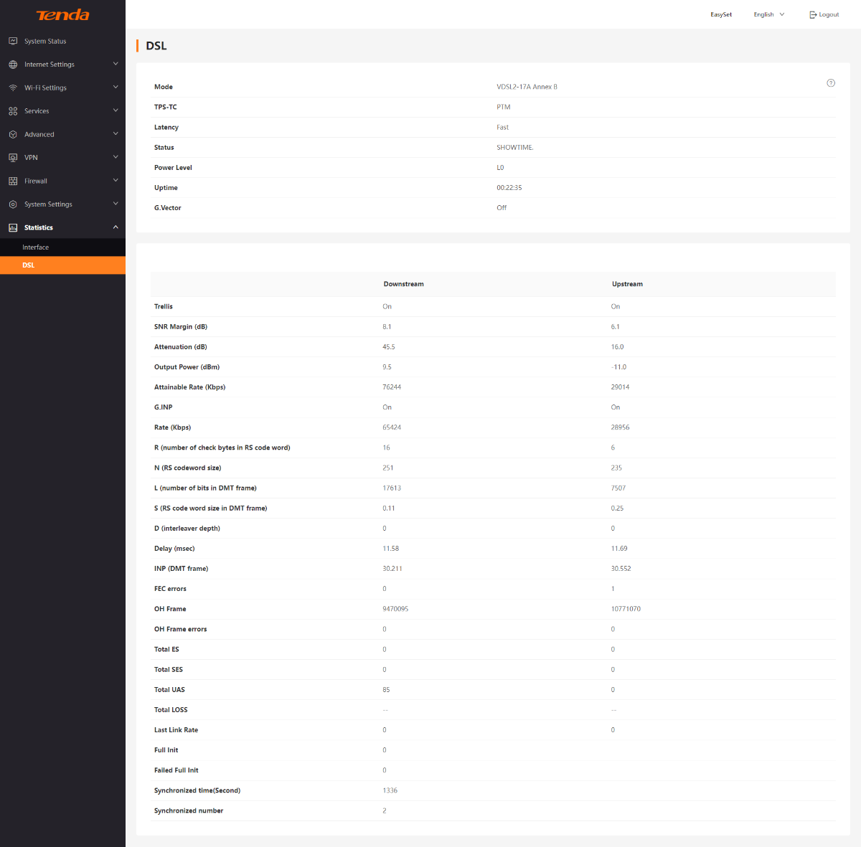861x847 pixels.
Task: Click the downstream attainable rate 76244
Action: tap(392, 387)
